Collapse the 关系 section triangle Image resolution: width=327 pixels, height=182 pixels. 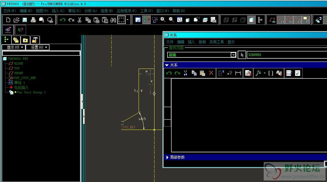[167, 65]
